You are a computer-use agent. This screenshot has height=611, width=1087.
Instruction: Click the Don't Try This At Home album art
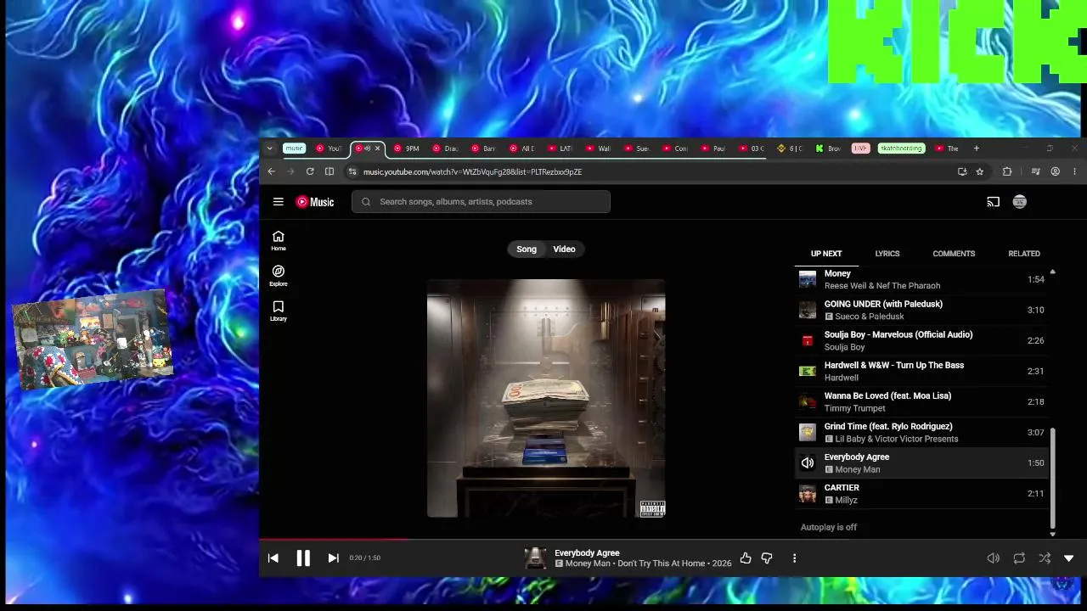pos(546,398)
